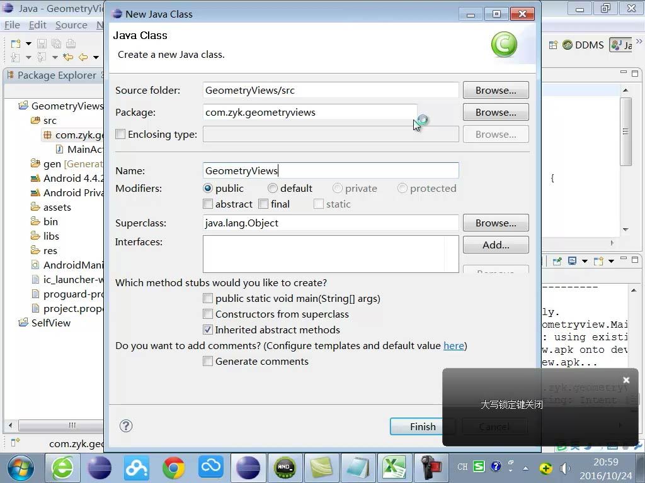645x483 pixels.
Task: Click the dialog help question mark icon
Action: (x=126, y=426)
